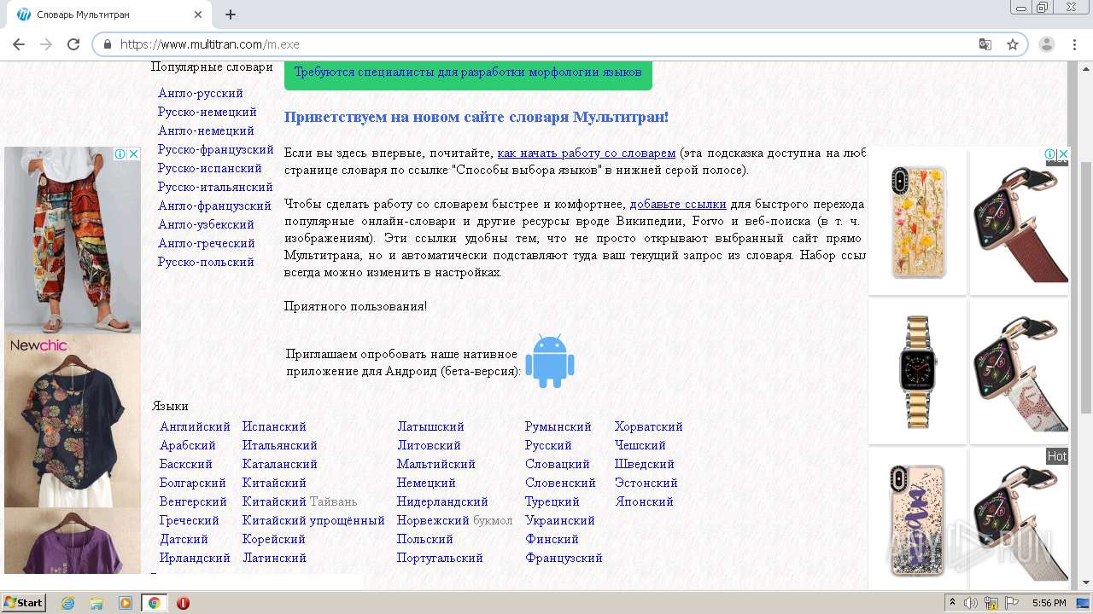This screenshot has height=614, width=1093.
Task: Bookmark this page with the star
Action: [x=1013, y=44]
